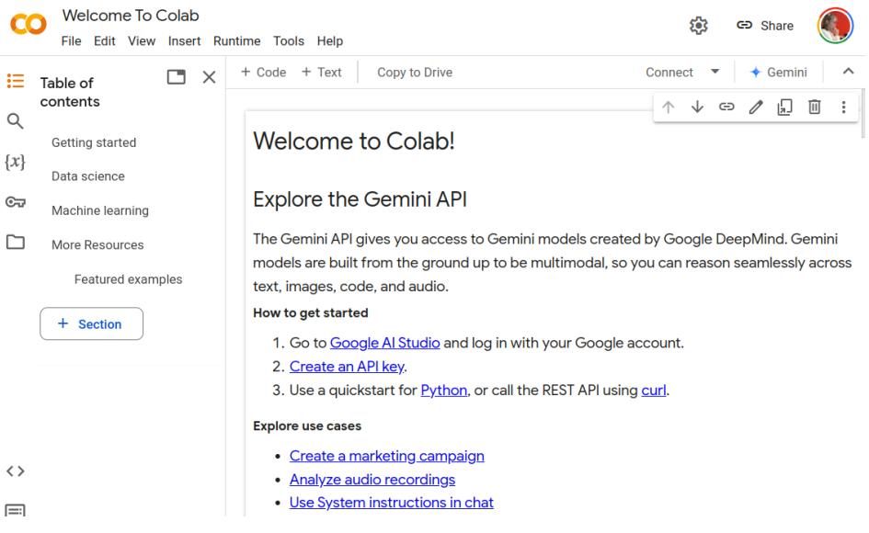Viewport: 869px width, 533px height.
Task: Open the Insert menu
Action: (184, 41)
